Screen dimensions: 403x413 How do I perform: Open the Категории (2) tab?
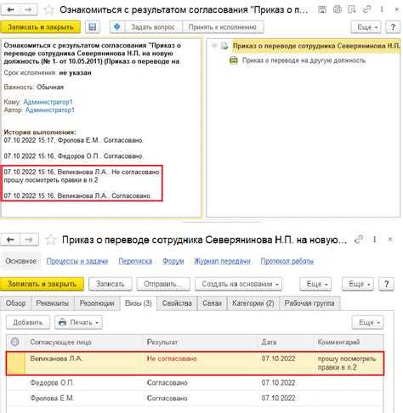(253, 303)
